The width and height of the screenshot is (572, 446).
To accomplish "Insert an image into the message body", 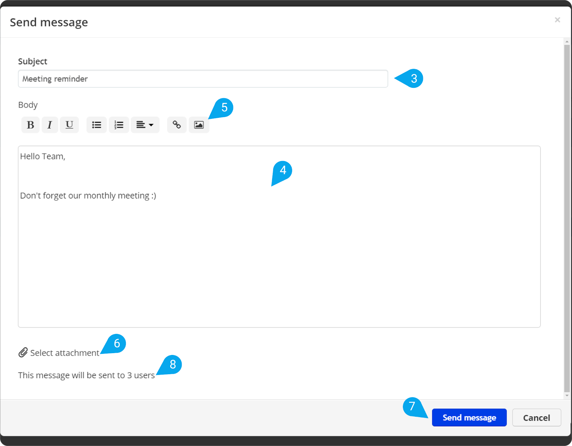I will [x=199, y=125].
